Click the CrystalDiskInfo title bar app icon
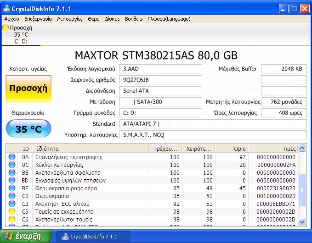312x243 pixels. coord(6,9)
